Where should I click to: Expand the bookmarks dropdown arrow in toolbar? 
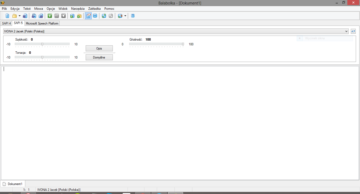click(x=125, y=16)
